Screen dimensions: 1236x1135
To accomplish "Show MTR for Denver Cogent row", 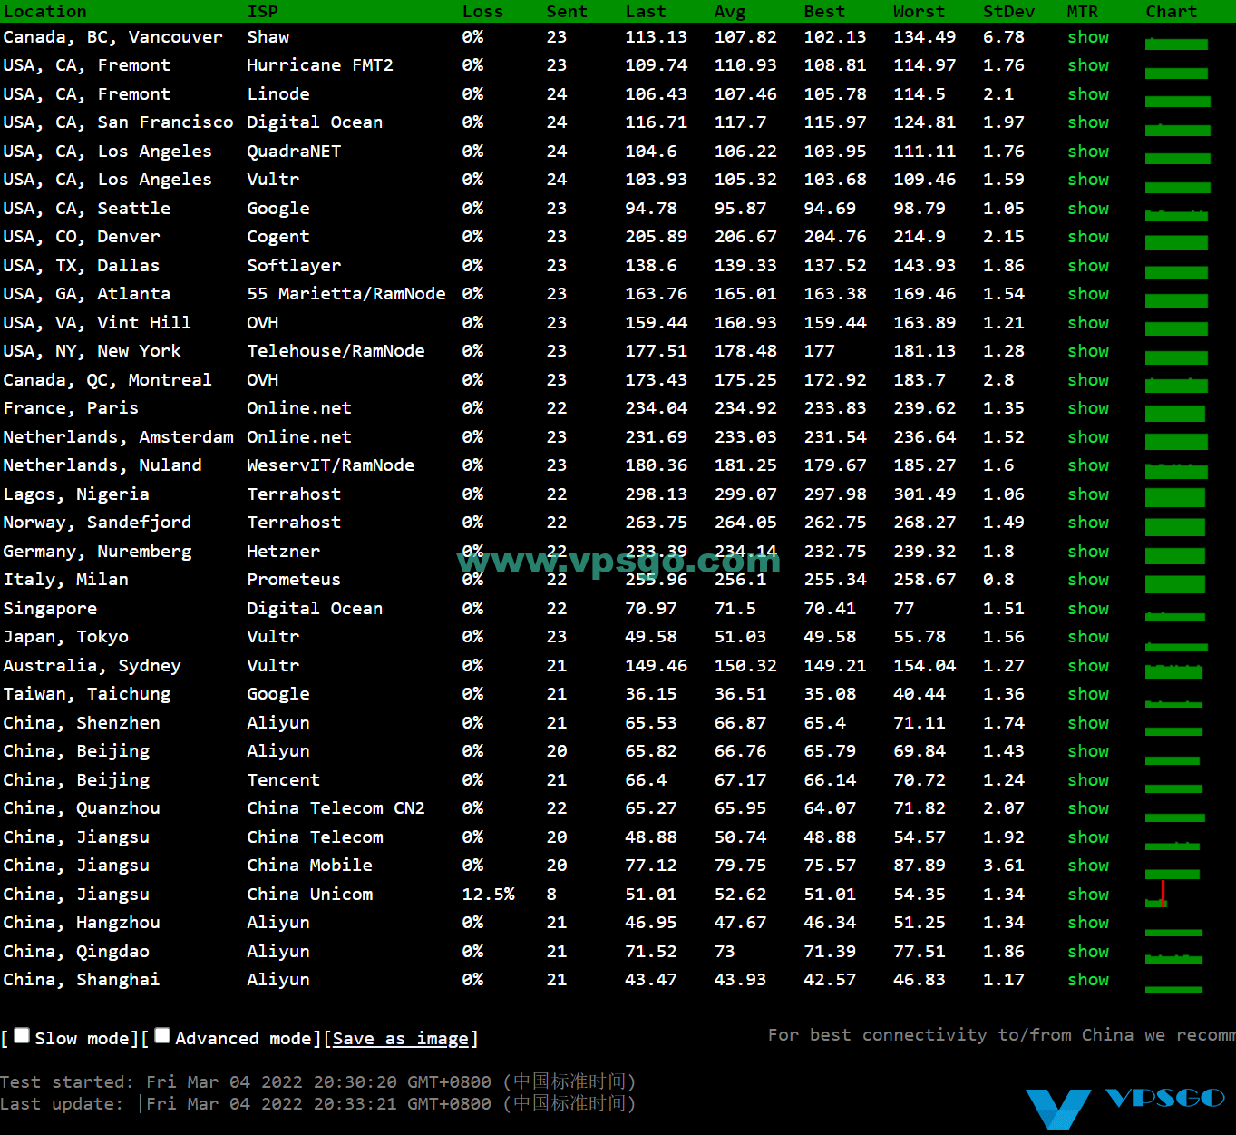I will pos(1088,237).
